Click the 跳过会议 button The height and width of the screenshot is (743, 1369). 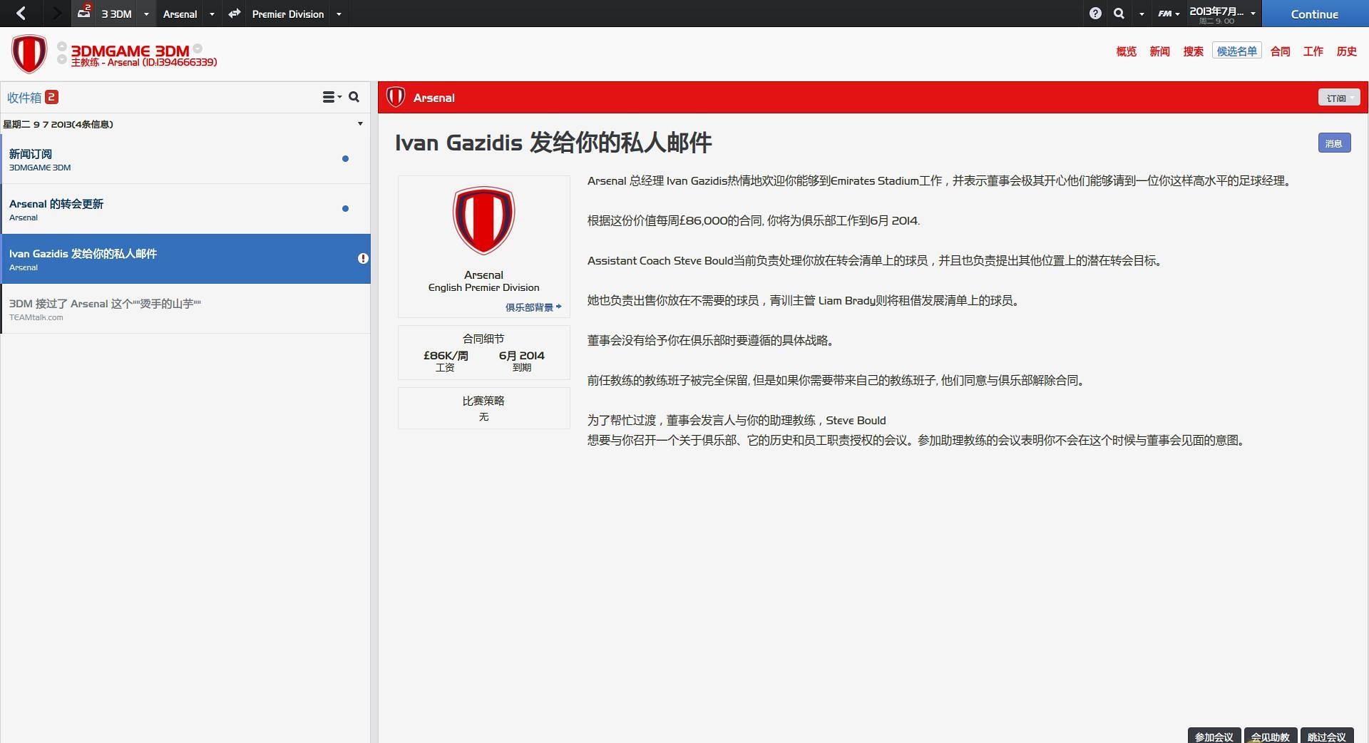click(1327, 736)
